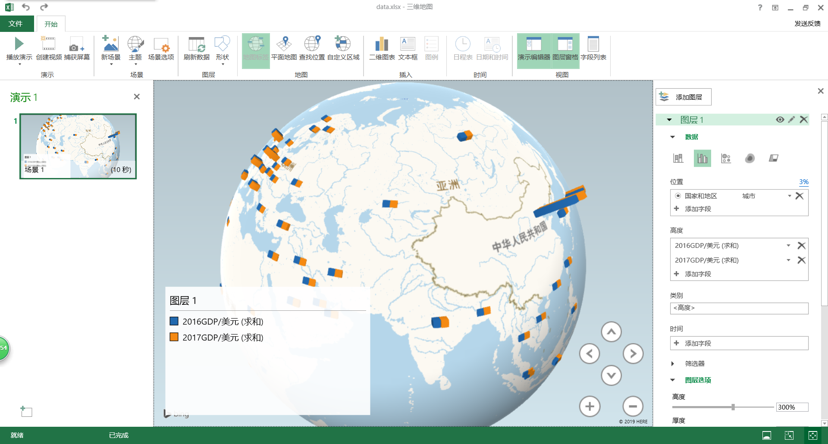The image size is (828, 444).
Task: Collapse the 图层 1 header arrow
Action: tap(669, 120)
